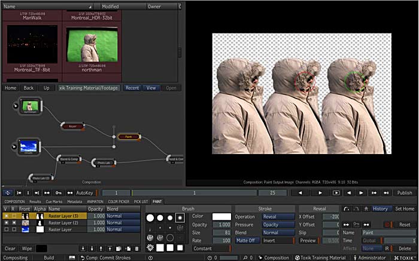The height and width of the screenshot is (261, 419).
Task: Open the Animation tab
Action: tap(95, 202)
